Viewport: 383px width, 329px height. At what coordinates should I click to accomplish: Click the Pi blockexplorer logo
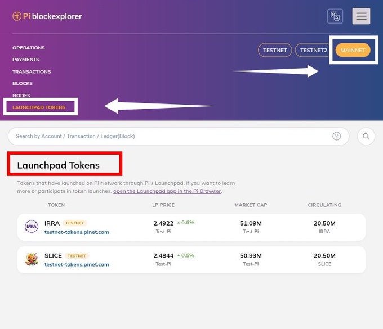coord(47,16)
